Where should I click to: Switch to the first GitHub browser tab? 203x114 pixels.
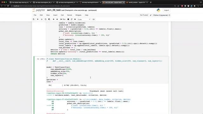click(x=20, y=3)
